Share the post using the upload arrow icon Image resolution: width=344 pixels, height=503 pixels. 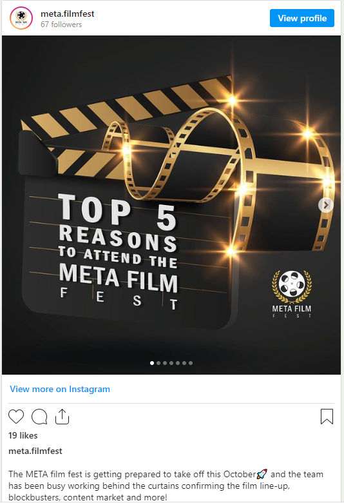point(62,417)
